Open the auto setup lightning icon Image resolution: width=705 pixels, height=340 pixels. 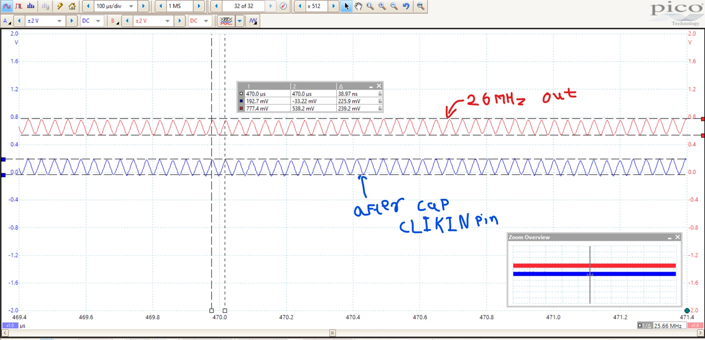60,6
